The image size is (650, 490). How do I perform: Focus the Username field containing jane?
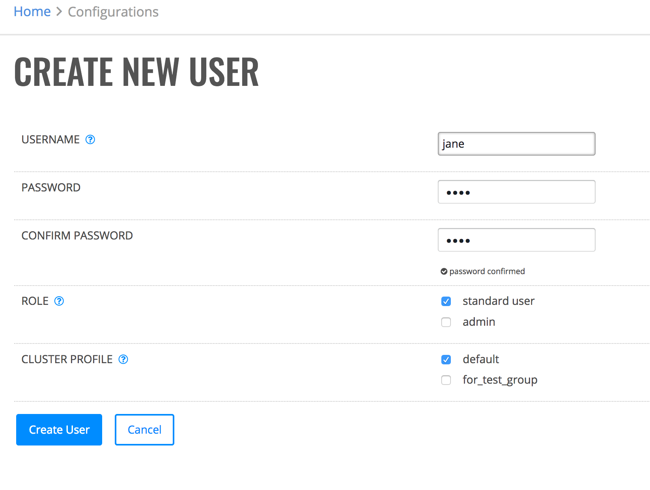[517, 144]
